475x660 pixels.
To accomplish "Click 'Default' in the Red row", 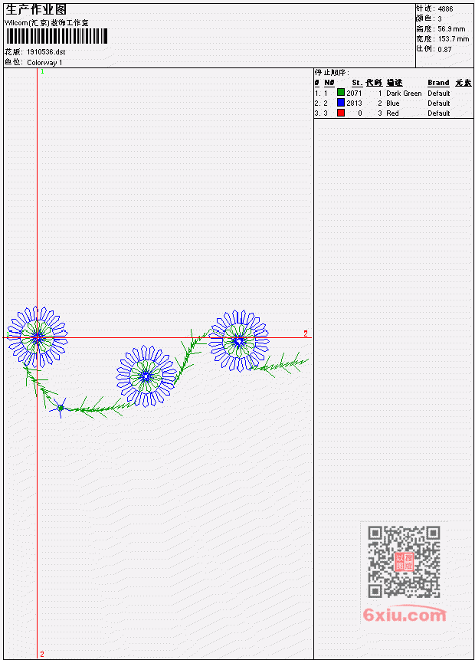I will pyautogui.click(x=439, y=113).
